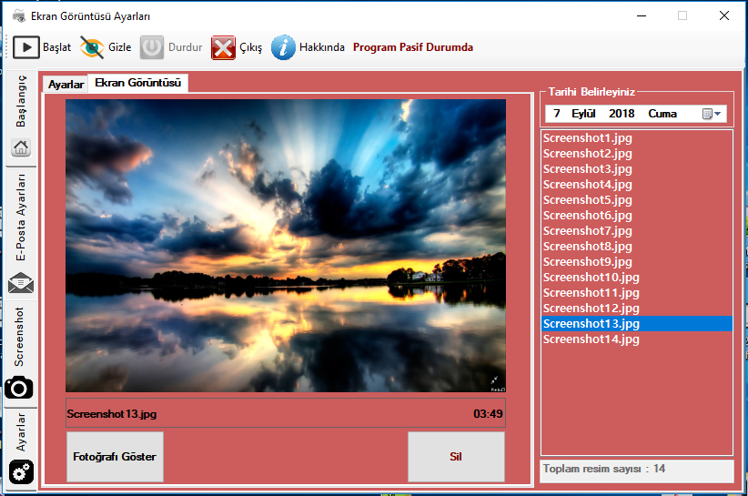Click the E-Posta Ayarları vertical label
Image resolution: width=748 pixels, height=496 pixels.
pos(21,218)
